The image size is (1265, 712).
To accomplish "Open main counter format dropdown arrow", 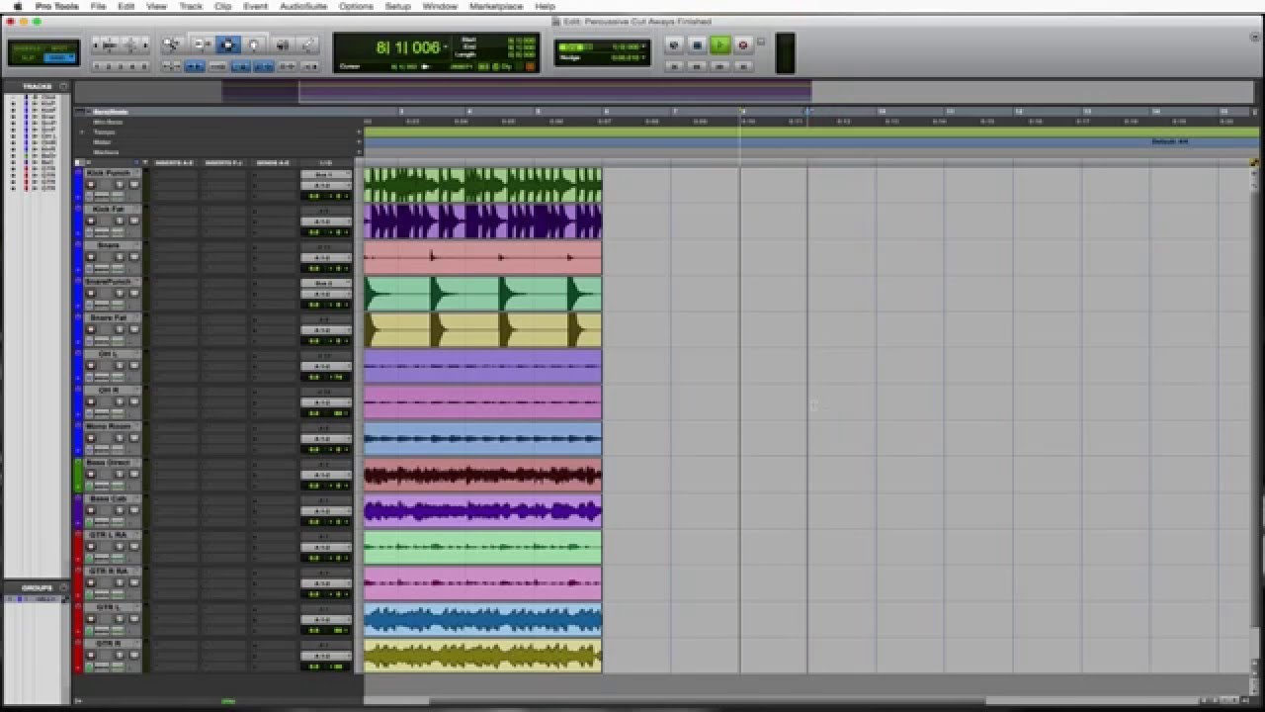I will pos(446,46).
